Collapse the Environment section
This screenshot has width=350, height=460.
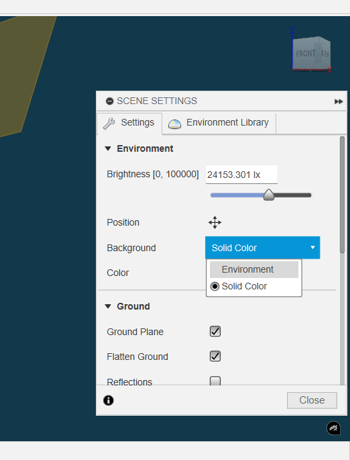(108, 148)
